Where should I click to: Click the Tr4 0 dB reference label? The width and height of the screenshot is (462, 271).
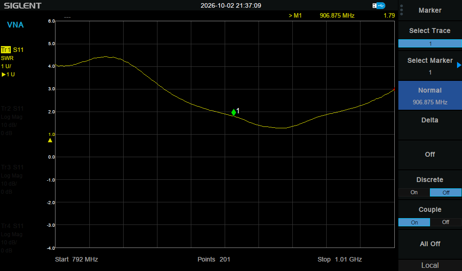(6, 251)
